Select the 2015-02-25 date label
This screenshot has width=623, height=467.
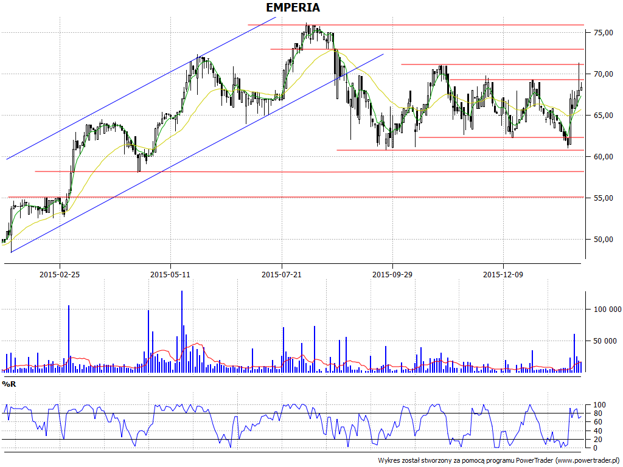click(x=60, y=274)
